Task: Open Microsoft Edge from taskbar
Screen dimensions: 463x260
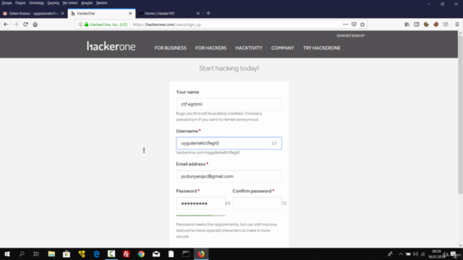Action: tap(96, 253)
